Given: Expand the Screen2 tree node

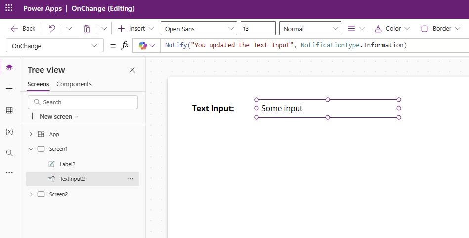Looking at the screenshot, I should click(31, 194).
